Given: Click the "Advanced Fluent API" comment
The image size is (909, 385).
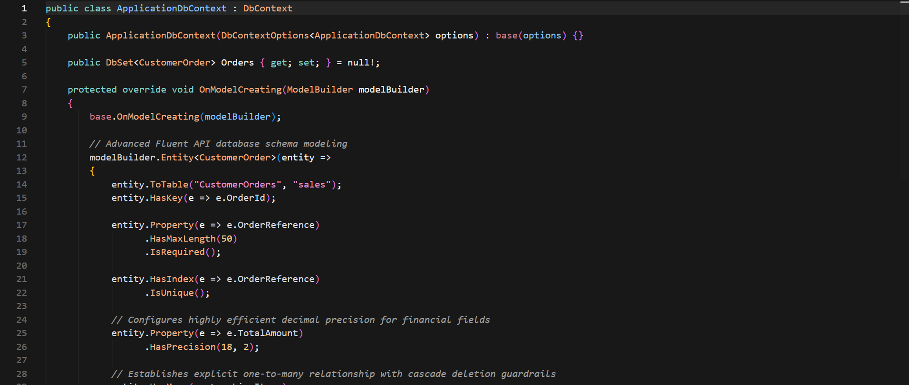Looking at the screenshot, I should 218,144.
